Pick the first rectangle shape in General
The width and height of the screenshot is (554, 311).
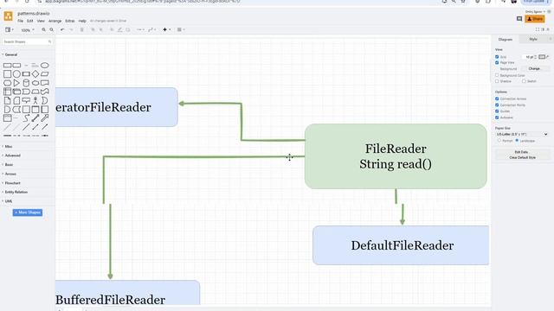tap(7, 66)
